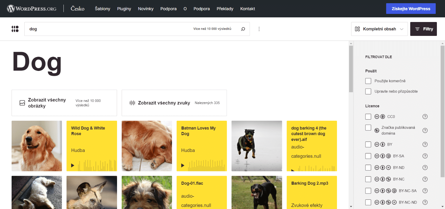The height and width of the screenshot is (209, 445).
Task: Check the BY-NC-SA license checkbox
Action: point(368,191)
